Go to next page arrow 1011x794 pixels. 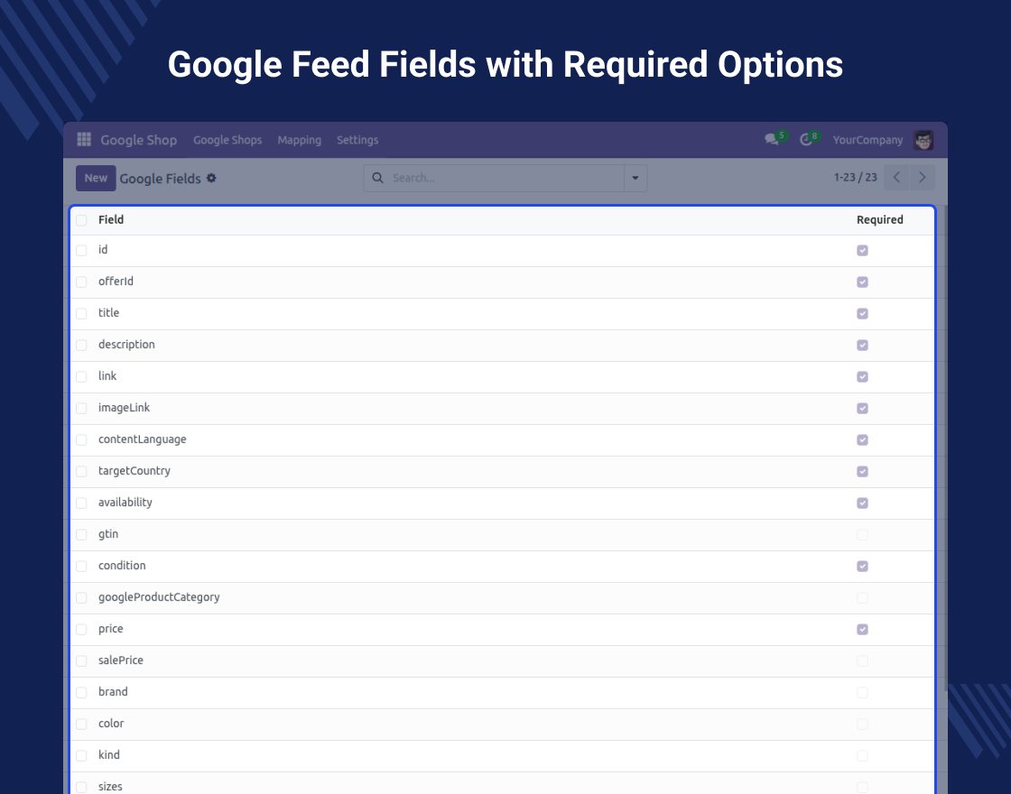(922, 177)
